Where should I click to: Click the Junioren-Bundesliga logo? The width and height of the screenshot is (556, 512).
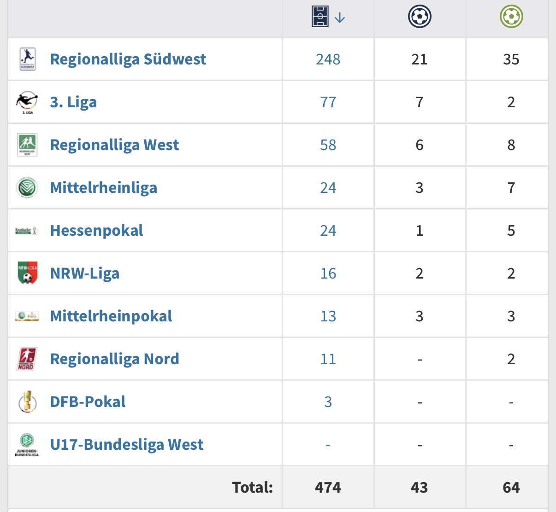coord(27,445)
